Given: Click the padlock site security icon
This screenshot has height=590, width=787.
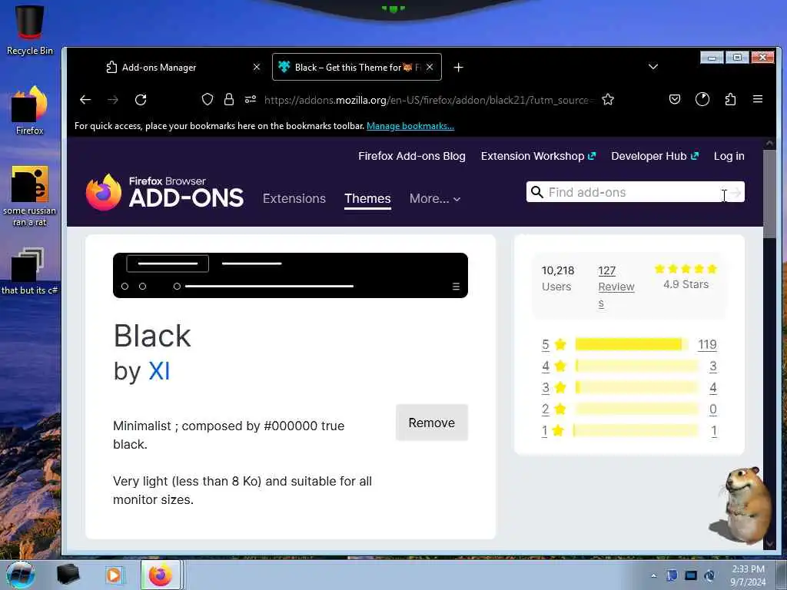Looking at the screenshot, I should point(229,99).
